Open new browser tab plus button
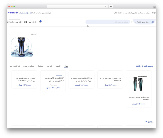The height and width of the screenshot is (138, 163). (155, 7)
